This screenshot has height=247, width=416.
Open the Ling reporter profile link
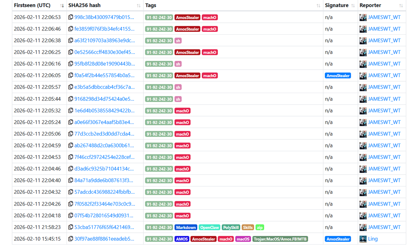(373, 239)
